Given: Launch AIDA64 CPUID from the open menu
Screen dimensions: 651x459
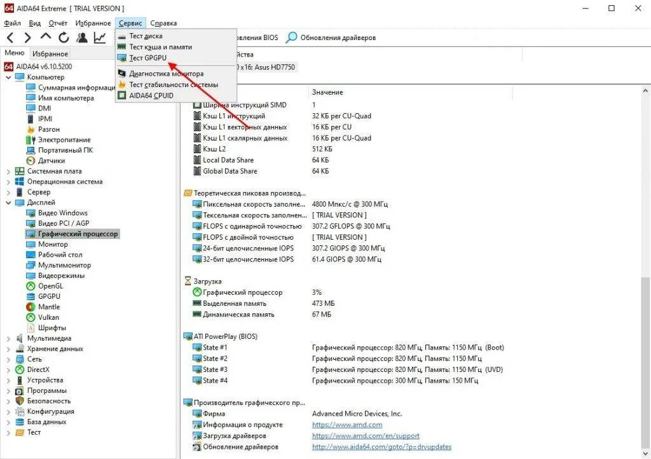Looking at the screenshot, I should point(151,95).
